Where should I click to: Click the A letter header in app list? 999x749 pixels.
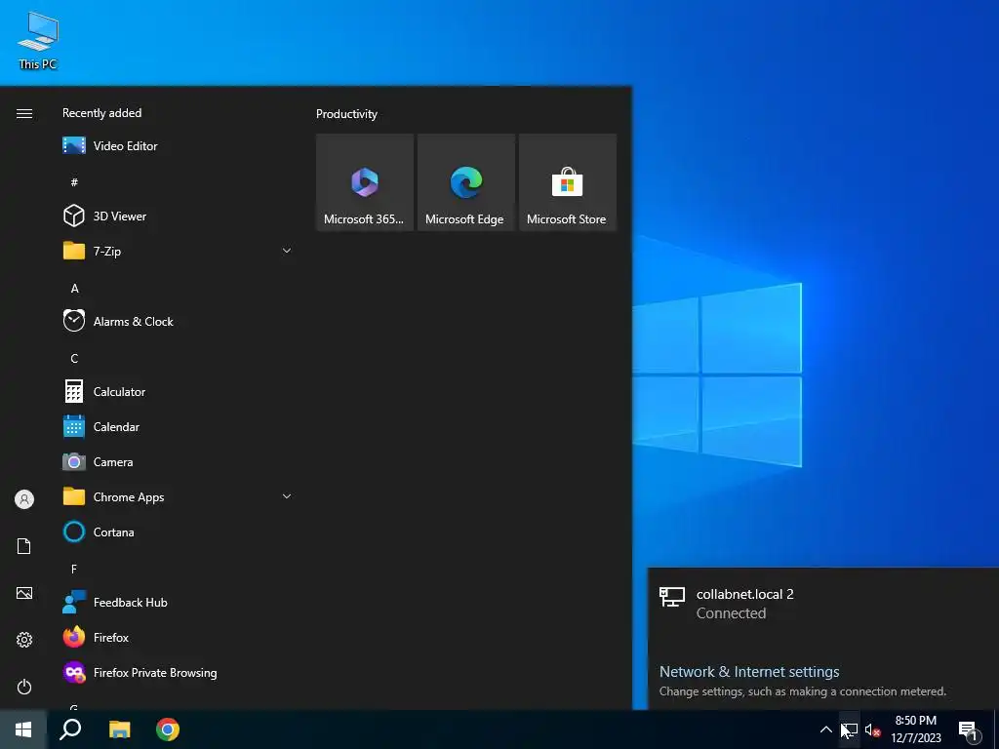click(x=74, y=288)
